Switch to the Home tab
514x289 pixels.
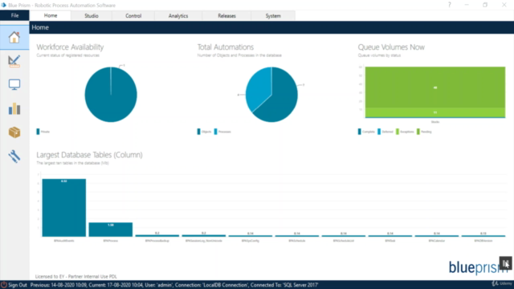51,15
